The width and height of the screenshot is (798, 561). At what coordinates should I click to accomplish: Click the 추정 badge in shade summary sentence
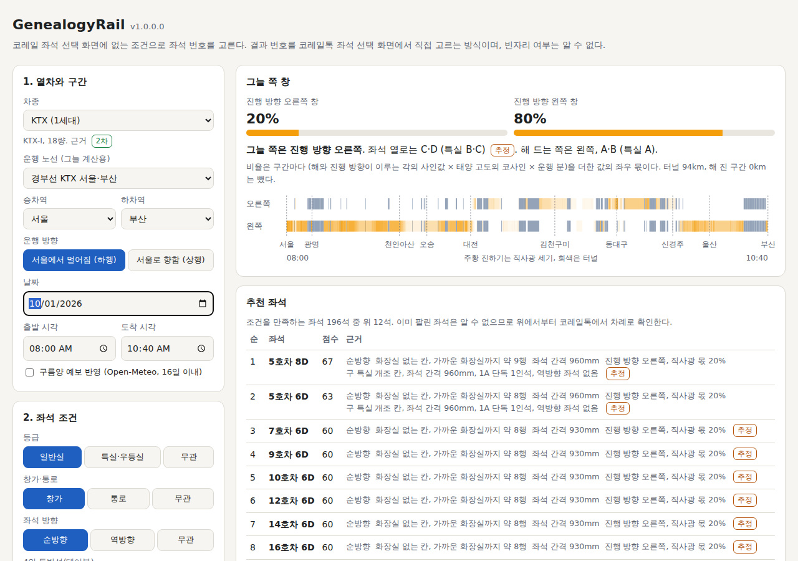[x=502, y=150]
